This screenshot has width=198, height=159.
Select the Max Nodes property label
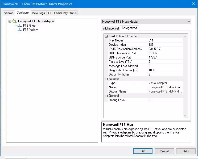(116, 40)
